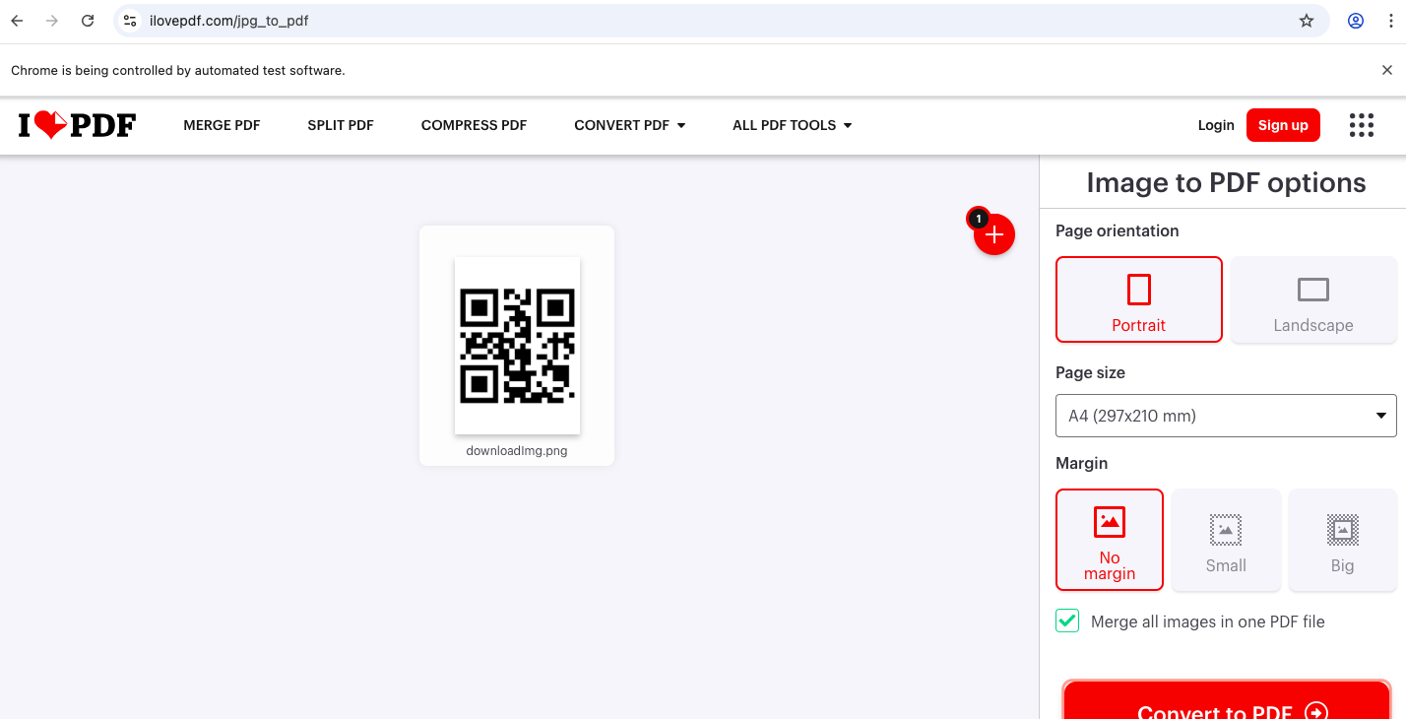Click Convert to PDF button
The image size is (1406, 719).
click(1227, 700)
